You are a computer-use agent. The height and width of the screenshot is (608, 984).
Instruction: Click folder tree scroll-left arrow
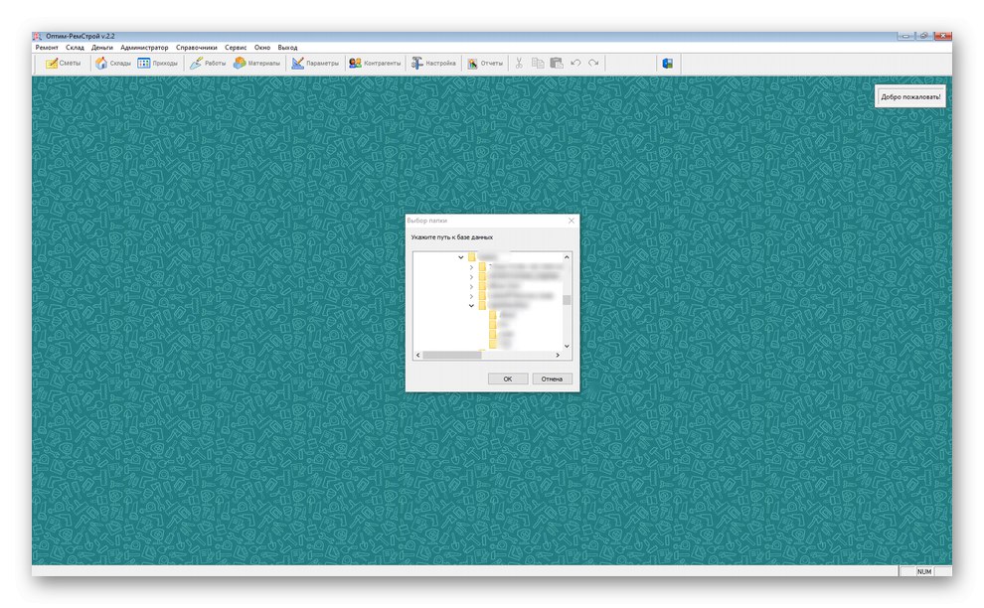[417, 355]
